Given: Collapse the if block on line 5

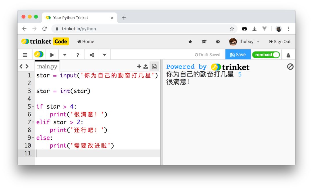Looking at the screenshot, I should click(x=33, y=107).
